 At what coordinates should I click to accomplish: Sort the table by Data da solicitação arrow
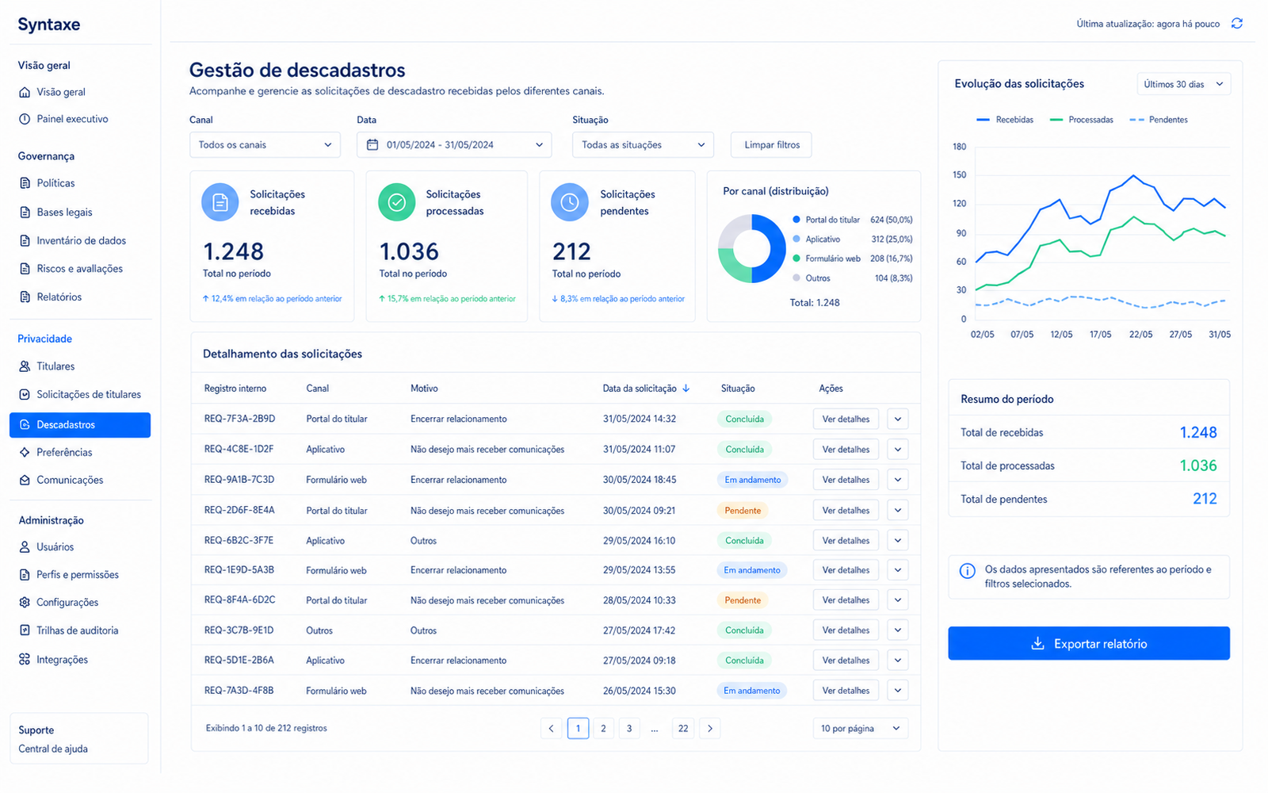coord(686,389)
